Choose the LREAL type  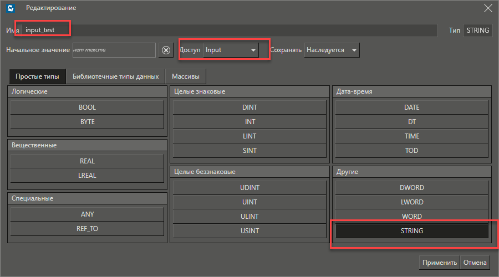pos(87,176)
